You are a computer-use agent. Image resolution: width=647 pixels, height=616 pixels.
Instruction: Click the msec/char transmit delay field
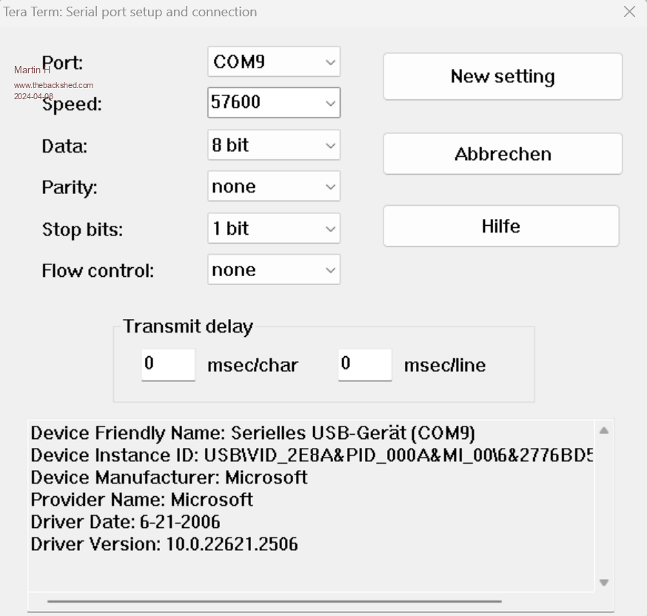point(168,364)
